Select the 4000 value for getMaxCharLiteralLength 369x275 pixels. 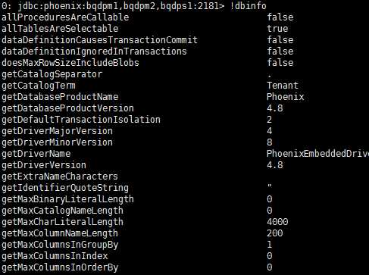pyautogui.click(x=277, y=222)
